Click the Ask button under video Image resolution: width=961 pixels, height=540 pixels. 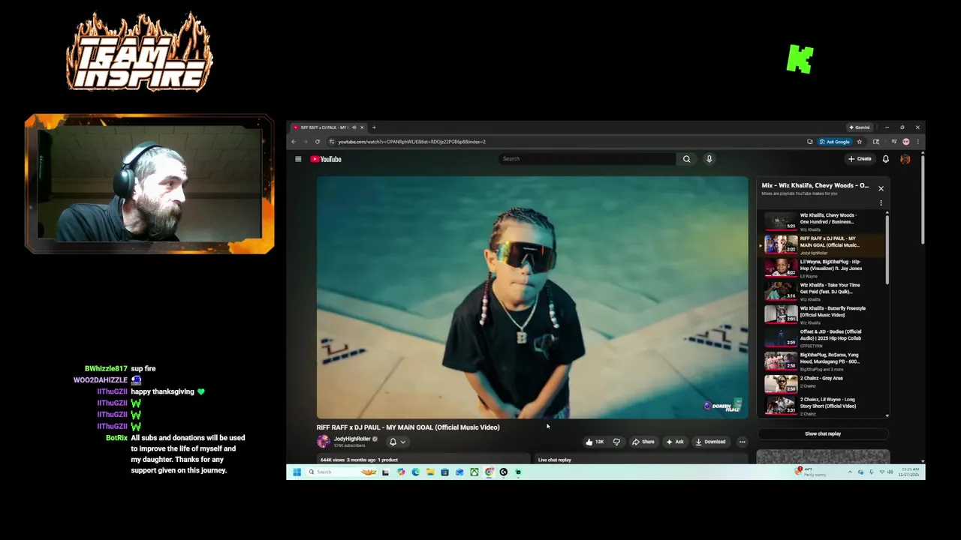pyautogui.click(x=675, y=442)
